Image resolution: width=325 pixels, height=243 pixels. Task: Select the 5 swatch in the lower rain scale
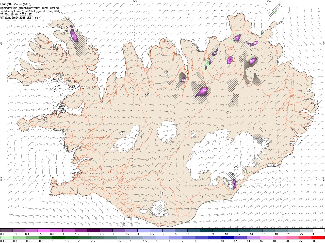(x=162, y=237)
